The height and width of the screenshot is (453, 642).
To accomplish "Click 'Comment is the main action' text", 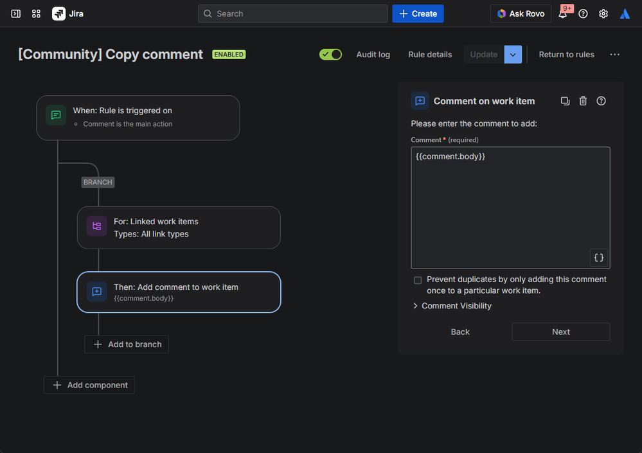I will click(128, 124).
